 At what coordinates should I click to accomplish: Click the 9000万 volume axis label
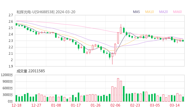coord(8,81)
